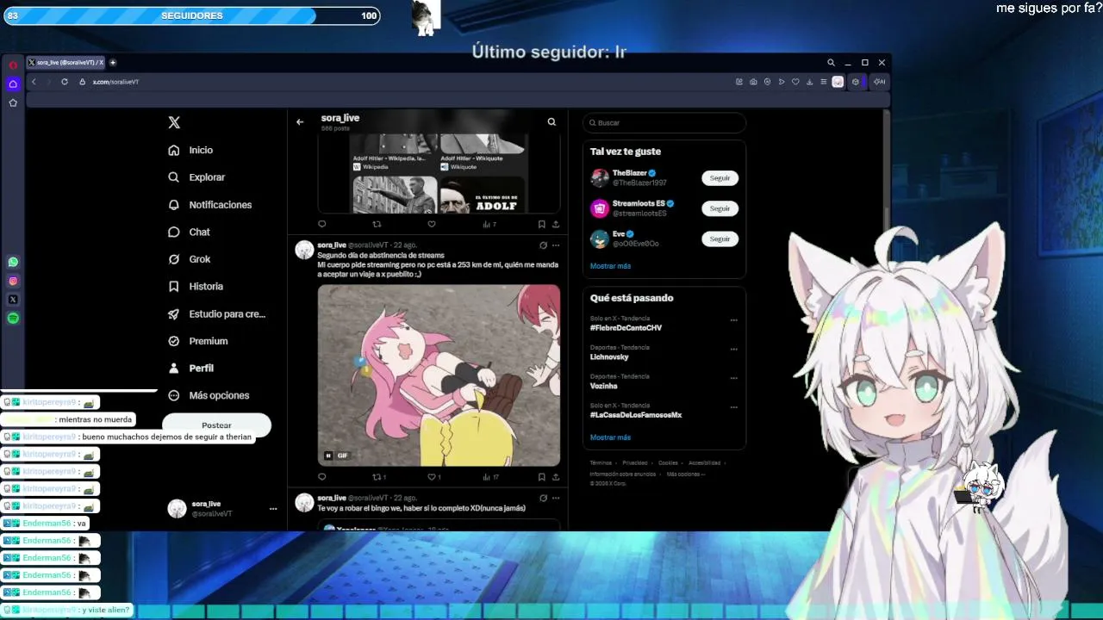Image resolution: width=1103 pixels, height=620 pixels.
Task: Reply to the Segundo día de abstinencia post
Action: pyautogui.click(x=322, y=477)
